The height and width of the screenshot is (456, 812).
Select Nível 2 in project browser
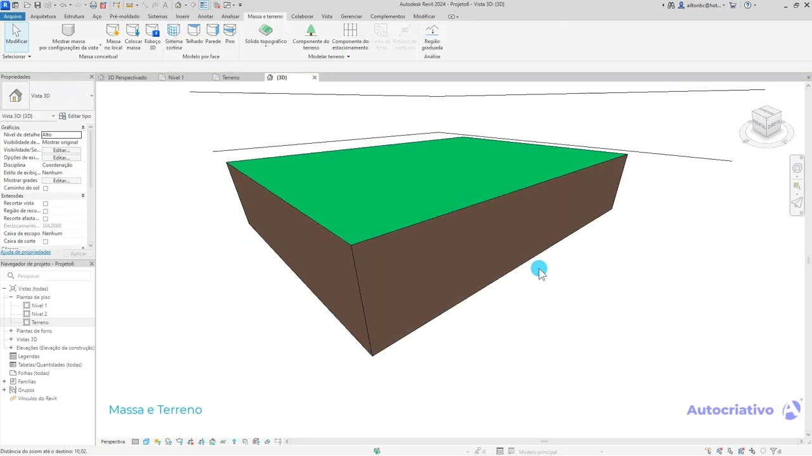39,314
